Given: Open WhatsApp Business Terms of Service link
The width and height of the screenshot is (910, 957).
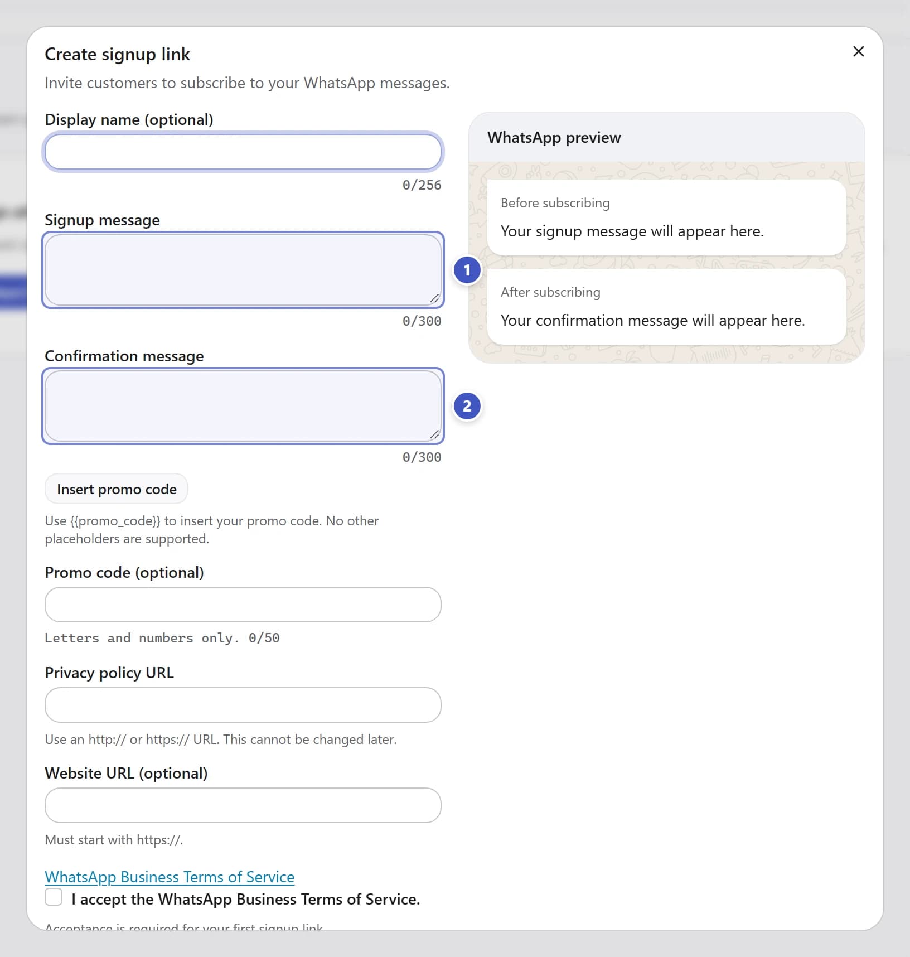Looking at the screenshot, I should 170,877.
